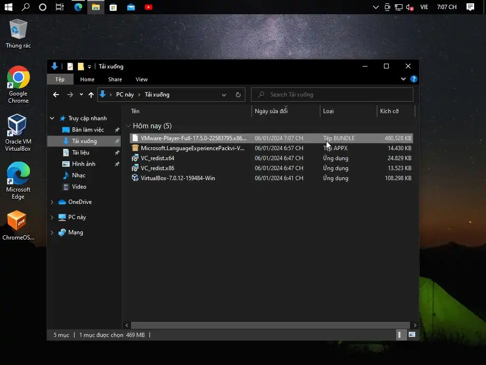This screenshot has height=365, width=486.
Task: Click the horizontal scrollbar right arrow
Action: tap(415, 325)
